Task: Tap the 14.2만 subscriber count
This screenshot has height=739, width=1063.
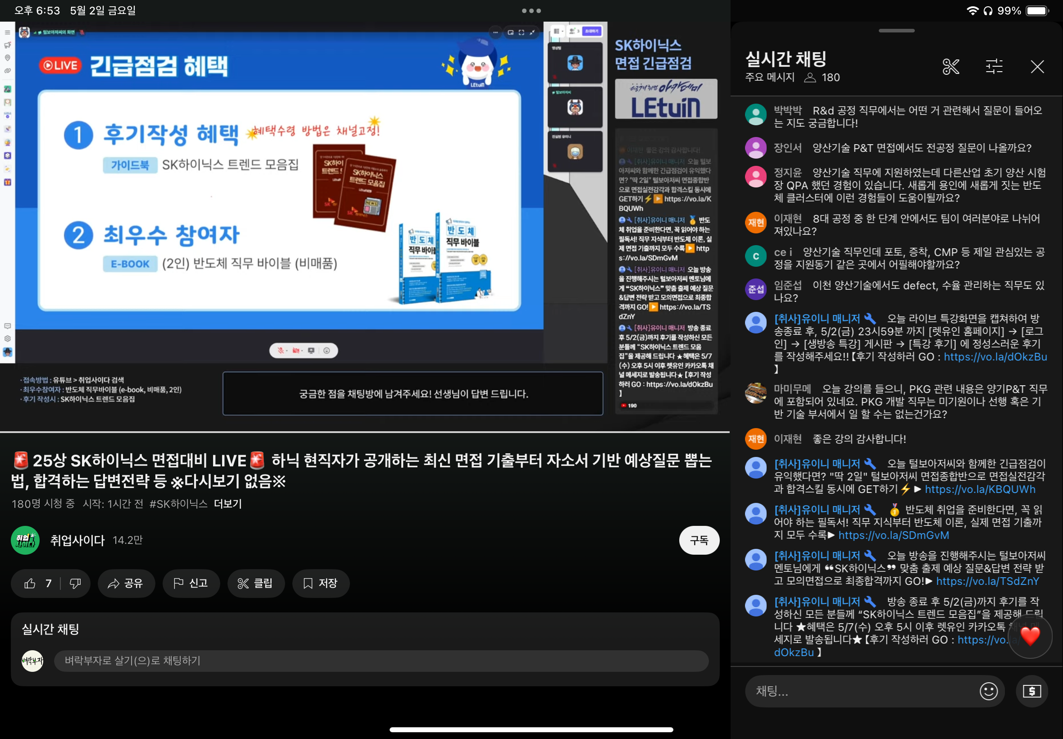Action: coord(127,540)
